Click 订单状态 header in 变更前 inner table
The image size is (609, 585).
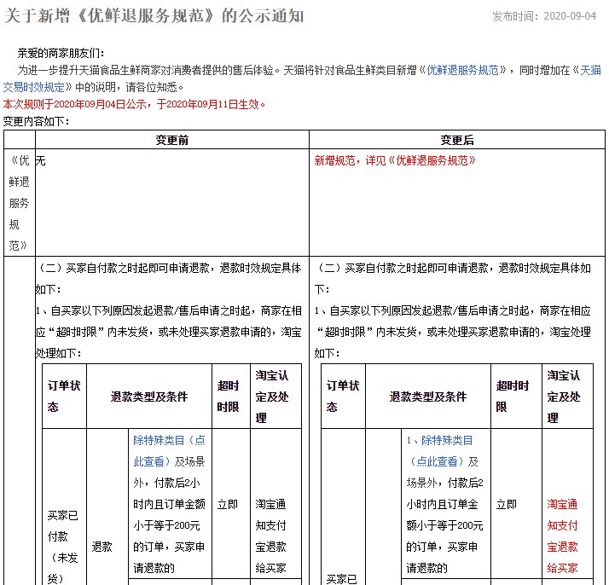tap(64, 396)
